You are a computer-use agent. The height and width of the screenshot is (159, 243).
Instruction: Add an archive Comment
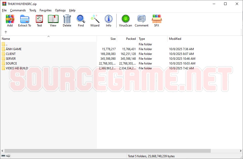pyautogui.click(x=142, y=20)
